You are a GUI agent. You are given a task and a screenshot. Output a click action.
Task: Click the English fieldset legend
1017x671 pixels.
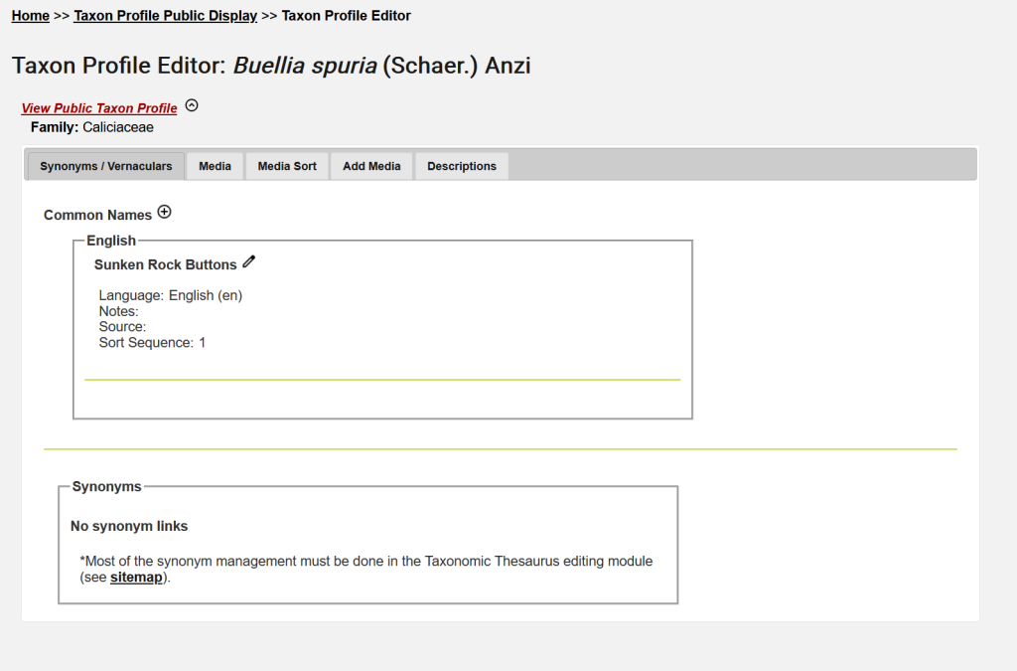pos(111,241)
